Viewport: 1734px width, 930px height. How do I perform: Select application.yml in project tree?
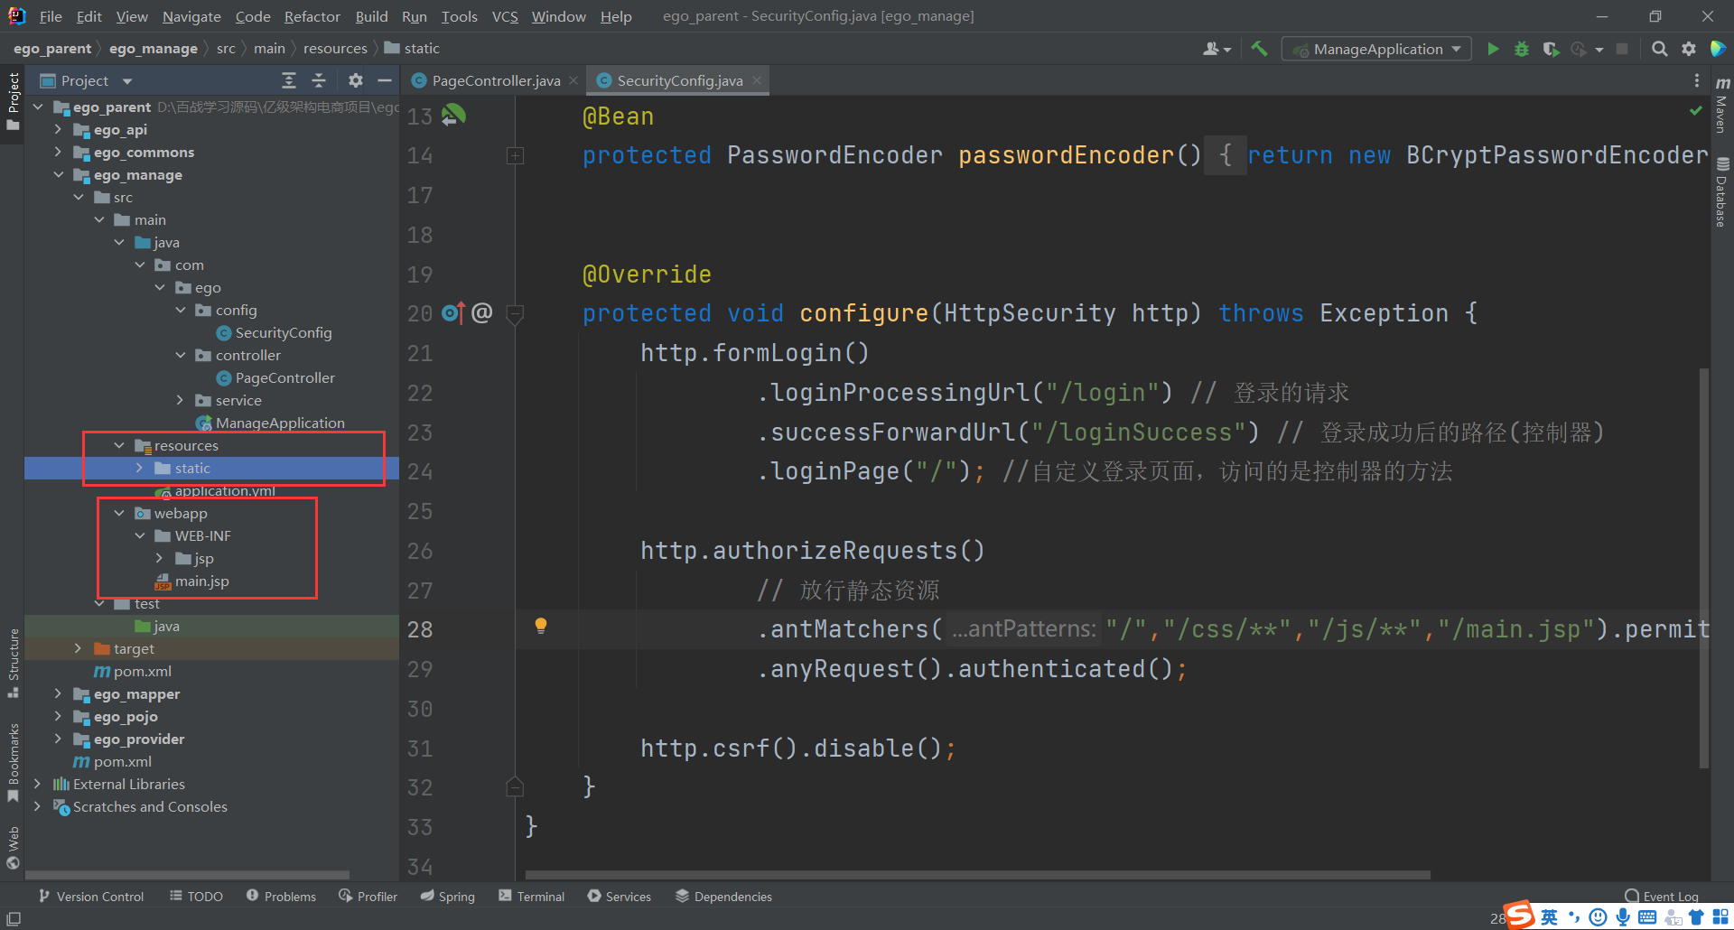224,490
